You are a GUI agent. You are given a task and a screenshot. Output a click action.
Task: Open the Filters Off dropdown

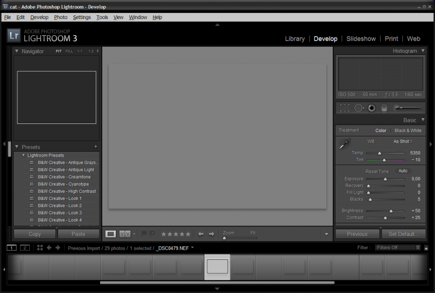pos(398,247)
